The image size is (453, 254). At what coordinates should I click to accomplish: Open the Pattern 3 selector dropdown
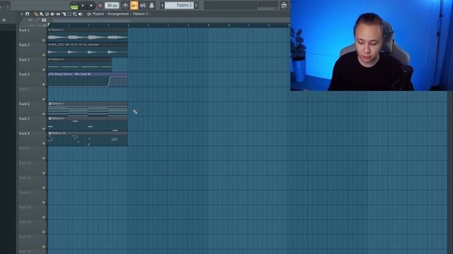coord(179,6)
